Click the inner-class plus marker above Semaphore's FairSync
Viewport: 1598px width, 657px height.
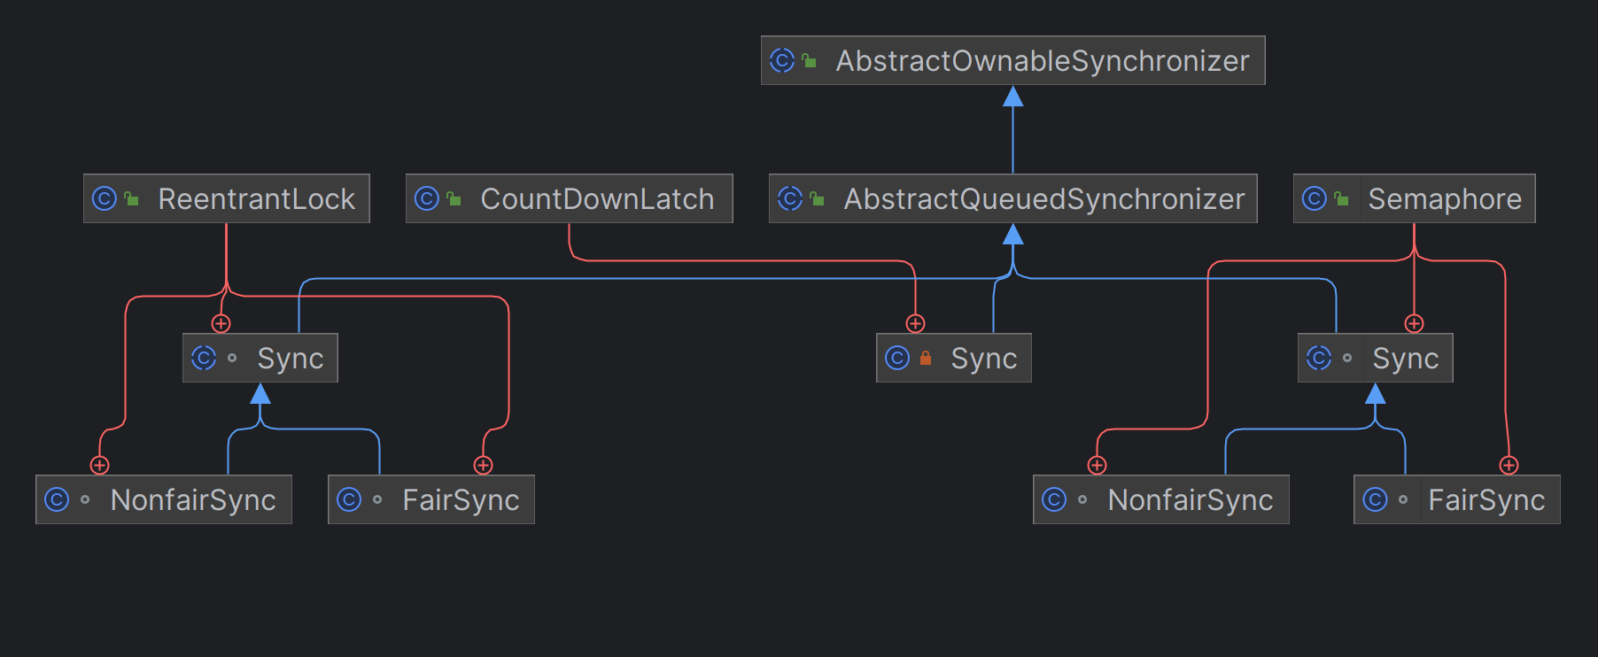click(1509, 465)
